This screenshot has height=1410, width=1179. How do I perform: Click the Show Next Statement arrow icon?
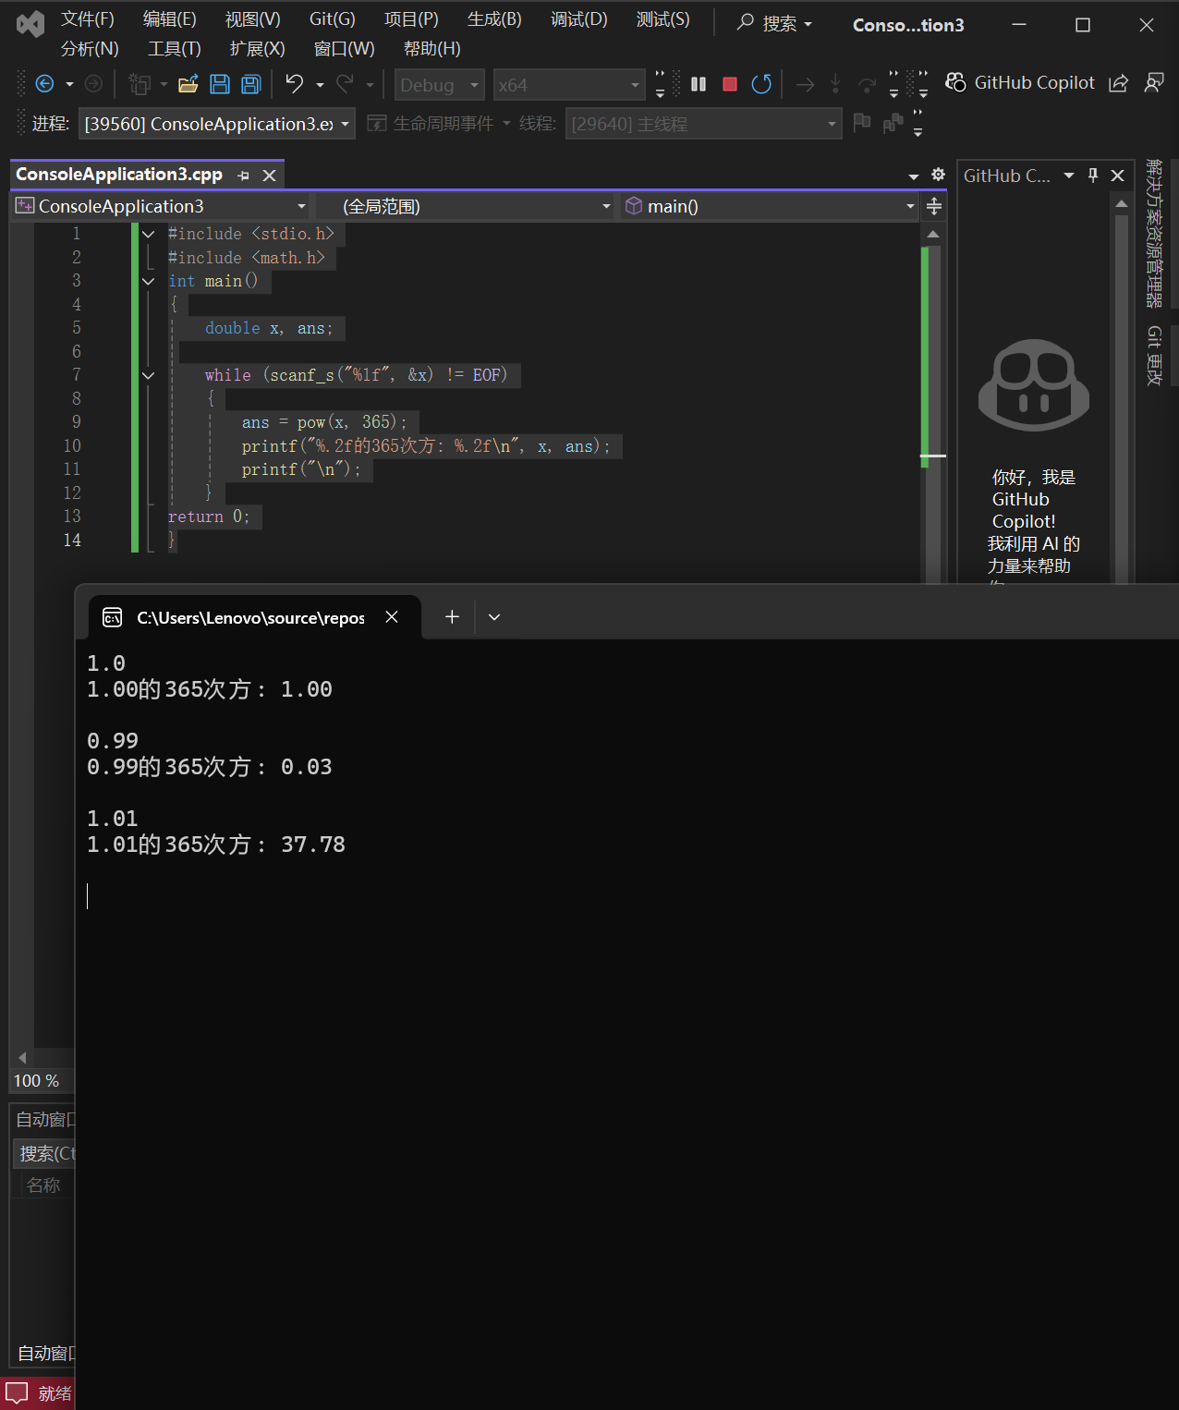806,84
